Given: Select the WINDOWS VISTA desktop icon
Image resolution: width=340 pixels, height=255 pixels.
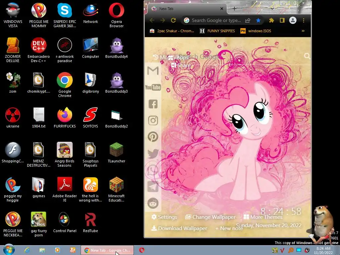Looking at the screenshot, I should (13, 15).
